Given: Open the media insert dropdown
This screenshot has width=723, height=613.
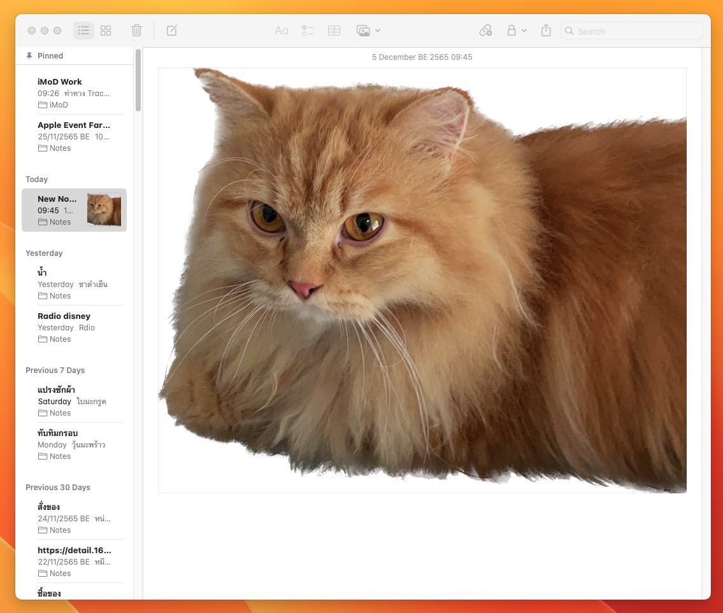Looking at the screenshot, I should coord(368,31).
